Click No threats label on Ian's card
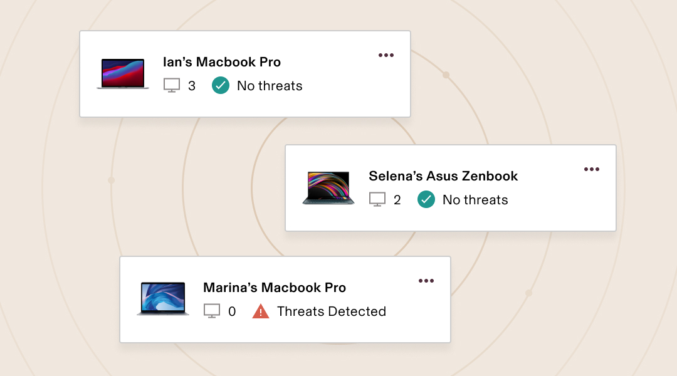Viewport: 677px width, 376px height. (270, 86)
